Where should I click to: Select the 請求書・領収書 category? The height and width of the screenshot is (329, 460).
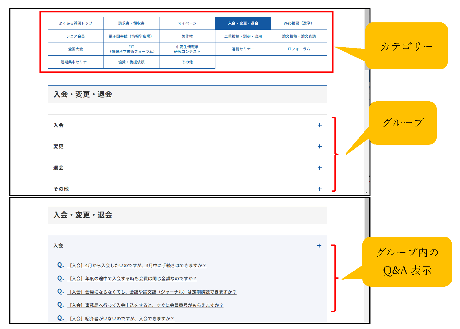pyautogui.click(x=131, y=23)
